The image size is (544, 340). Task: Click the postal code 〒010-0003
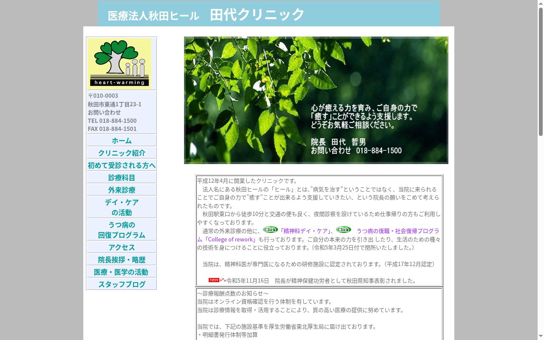(103, 96)
